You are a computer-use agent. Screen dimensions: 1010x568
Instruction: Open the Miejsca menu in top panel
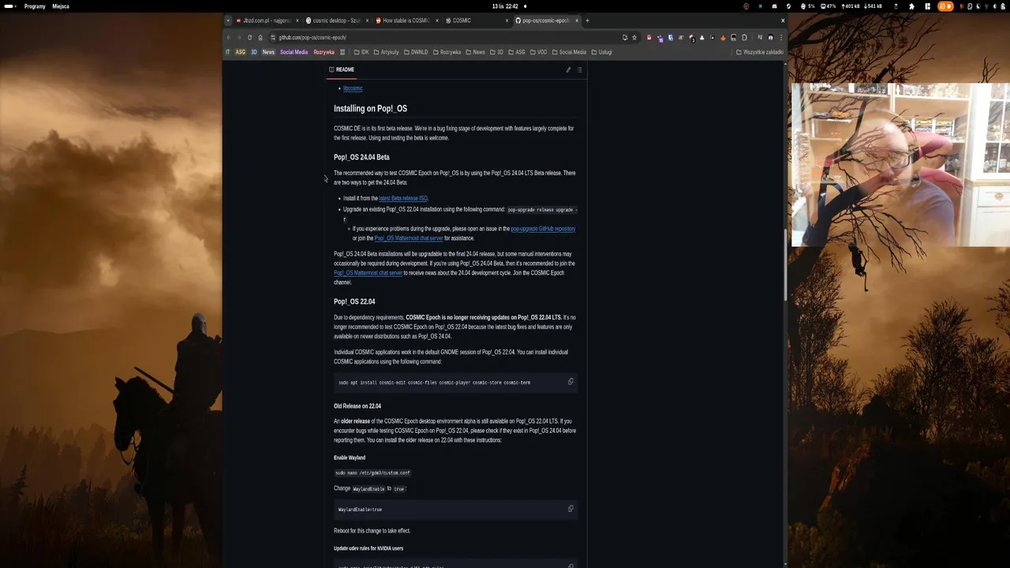click(61, 6)
